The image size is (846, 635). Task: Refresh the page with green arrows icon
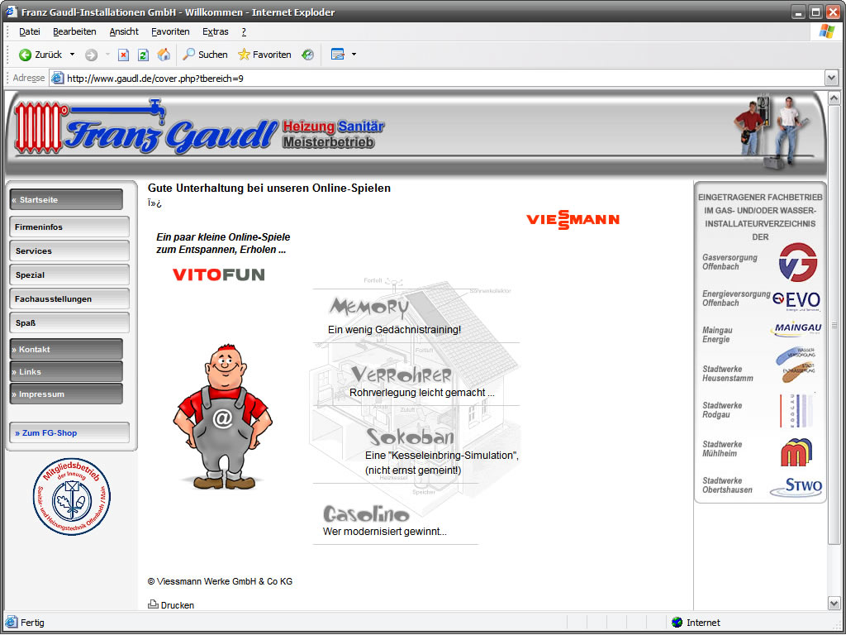coord(143,55)
